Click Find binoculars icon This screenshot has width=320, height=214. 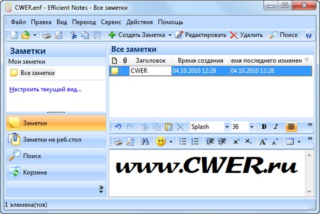coord(145,142)
